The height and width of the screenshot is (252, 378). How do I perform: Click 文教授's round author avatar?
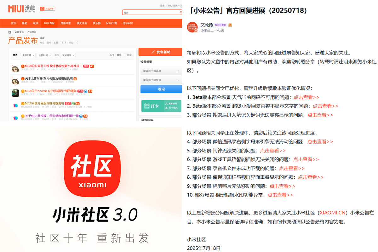pyautogui.click(x=192, y=27)
